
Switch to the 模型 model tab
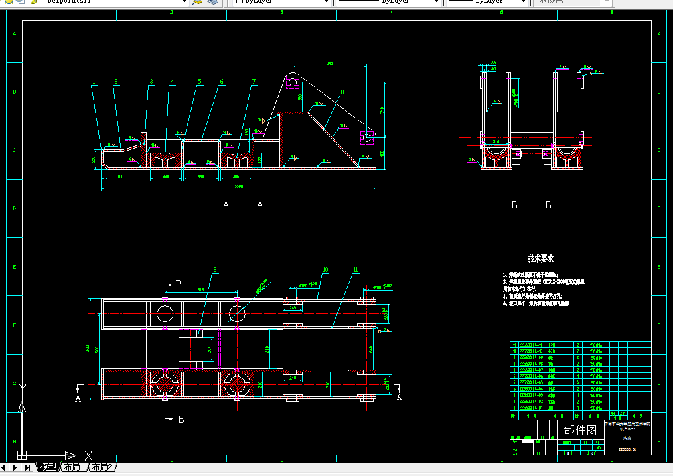click(x=48, y=467)
